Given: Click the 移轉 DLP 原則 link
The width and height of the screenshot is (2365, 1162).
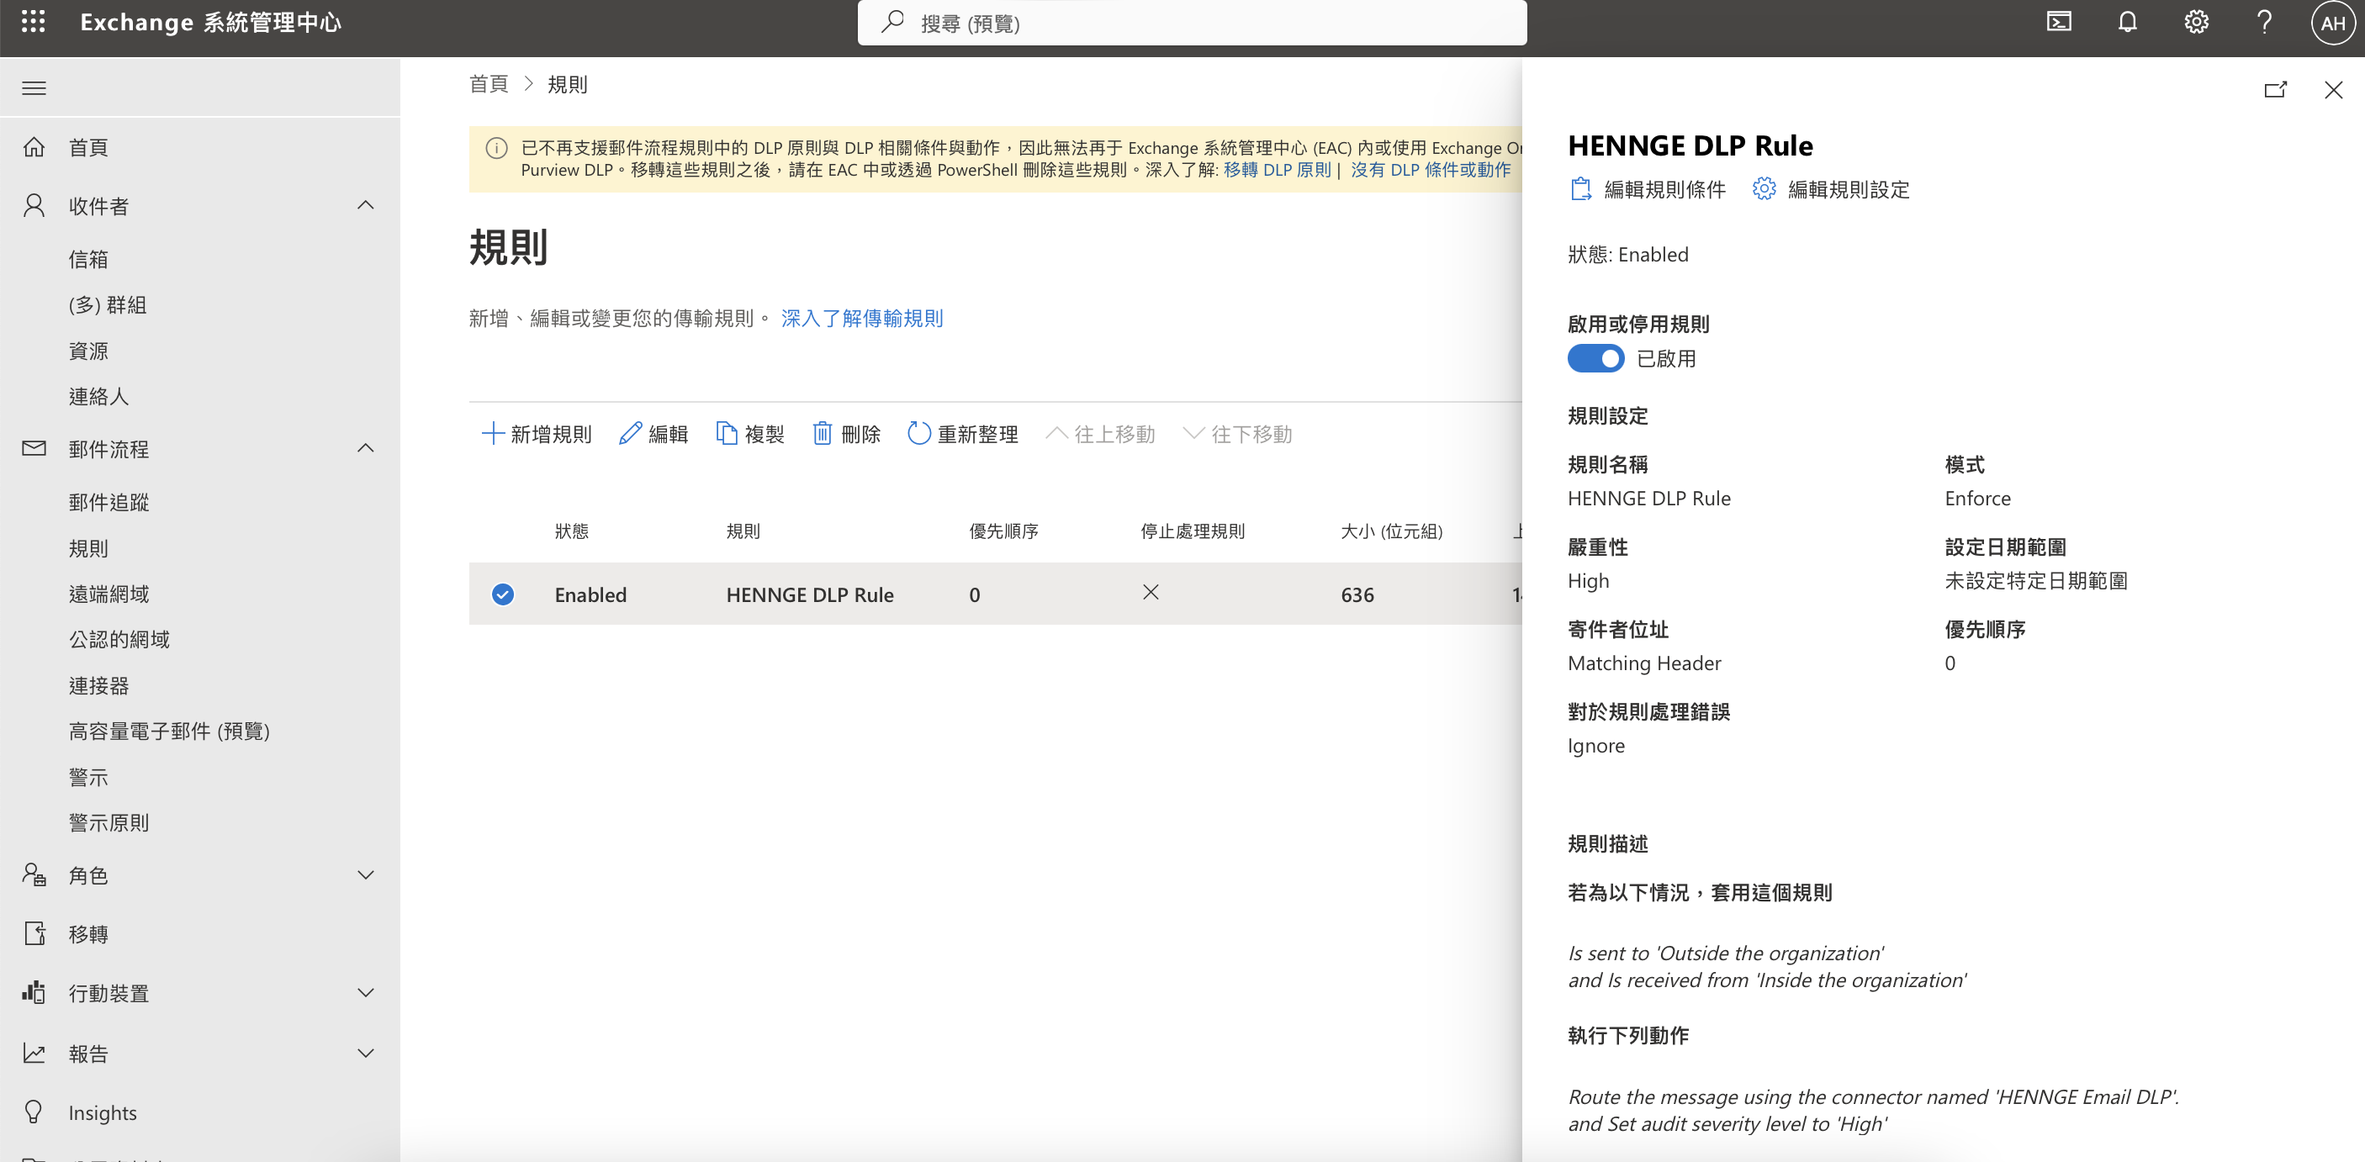Looking at the screenshot, I should pos(1276,170).
